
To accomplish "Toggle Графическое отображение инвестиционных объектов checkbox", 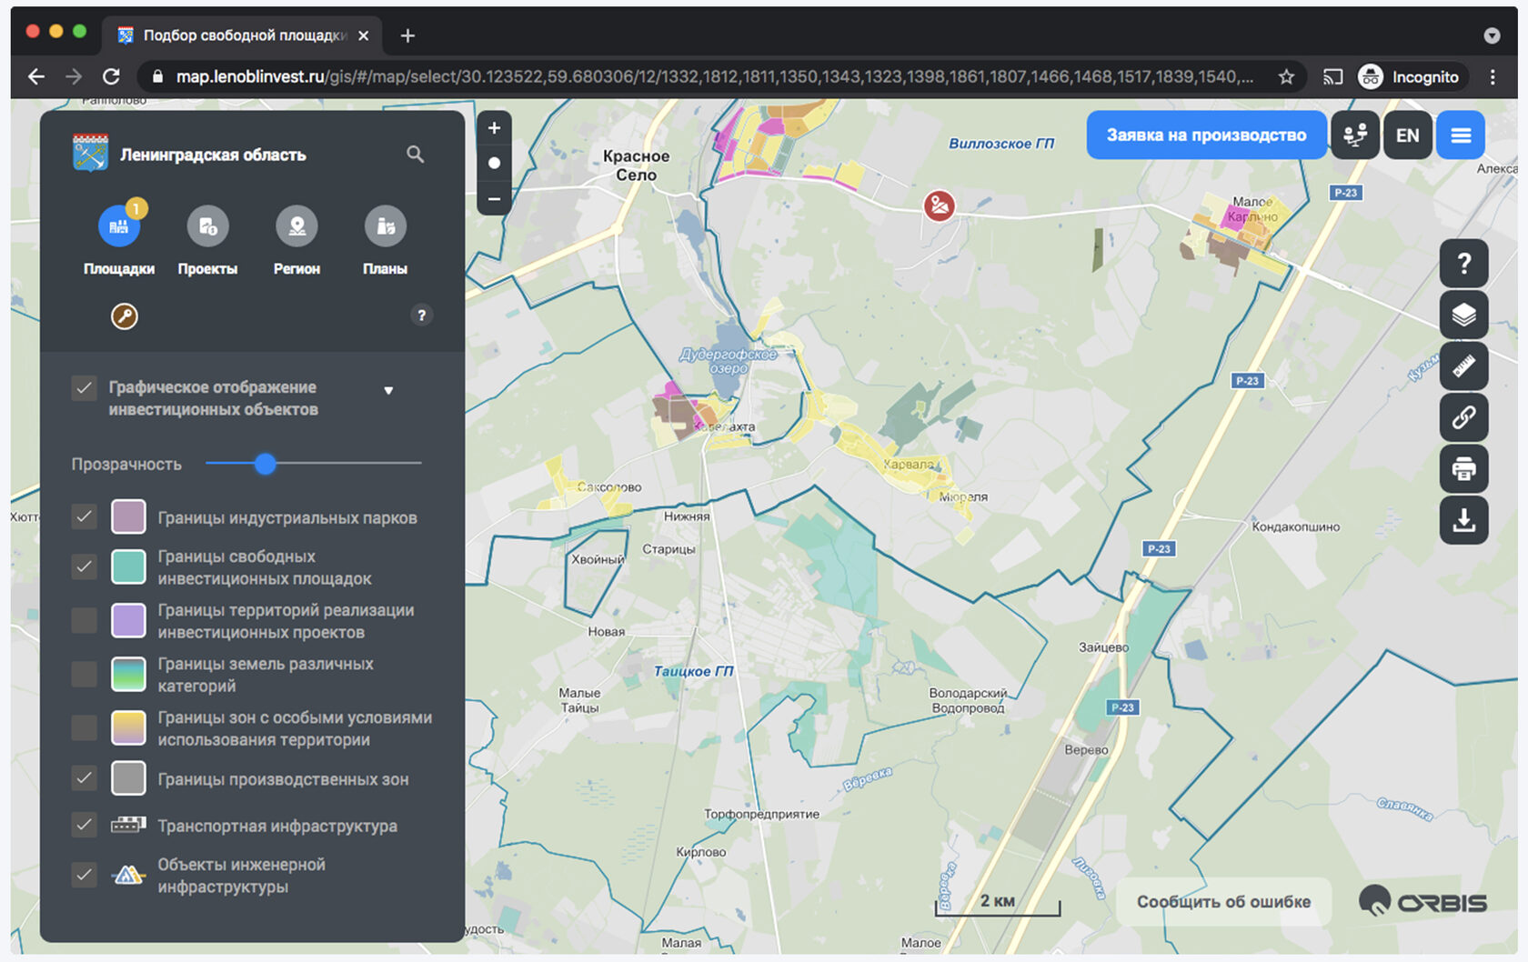I will 84,388.
